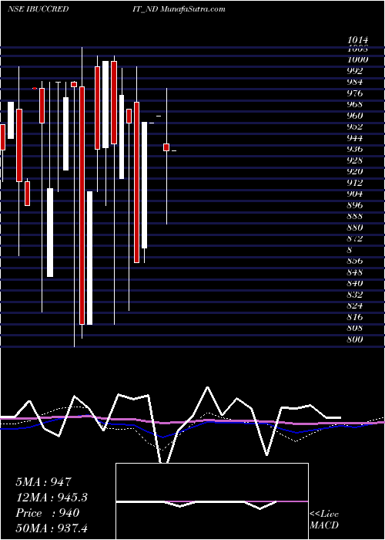Select the 968 price axis label
Image resolution: width=385 pixels, height=540 pixels.
pos(355,104)
